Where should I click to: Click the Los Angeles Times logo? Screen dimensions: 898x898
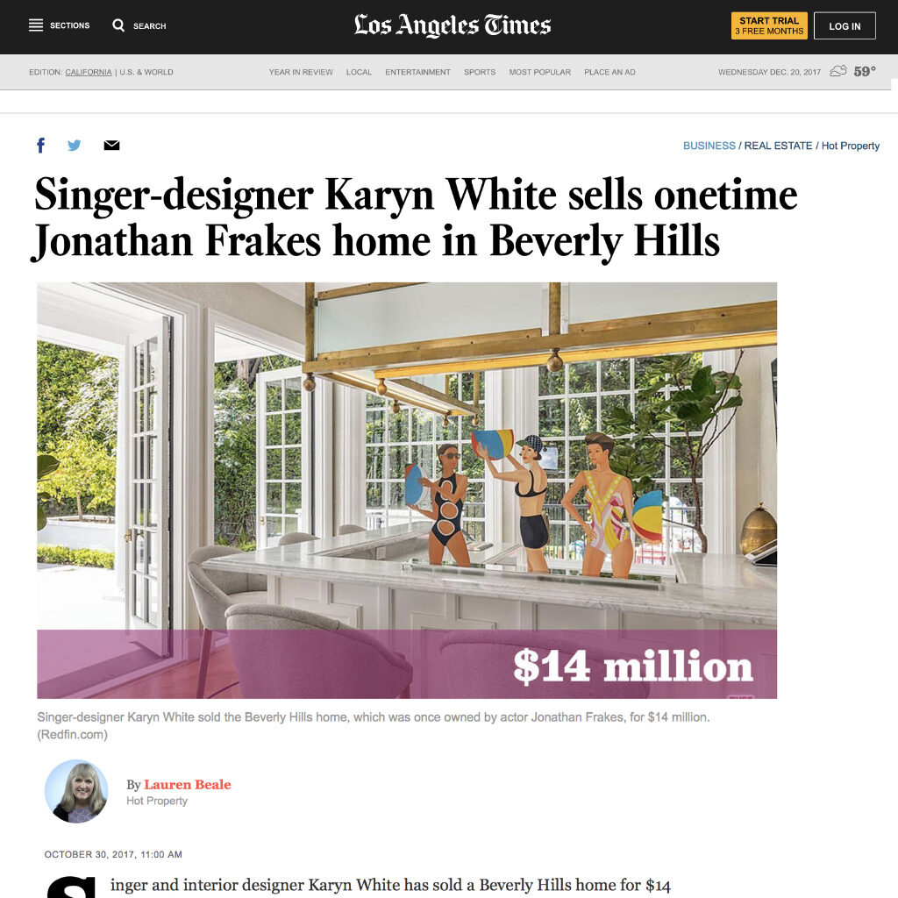tap(453, 25)
